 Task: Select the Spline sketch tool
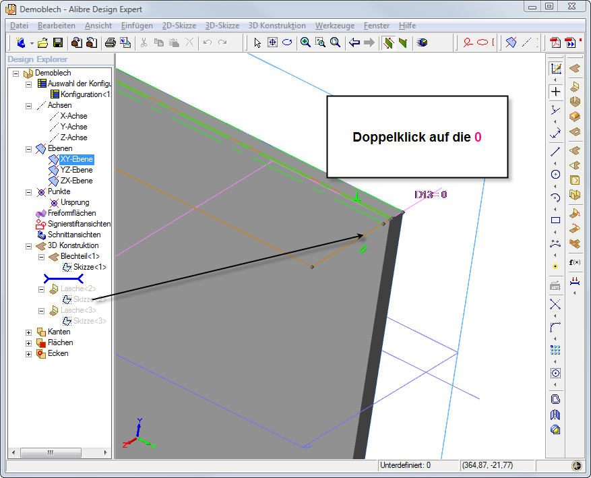point(555,243)
